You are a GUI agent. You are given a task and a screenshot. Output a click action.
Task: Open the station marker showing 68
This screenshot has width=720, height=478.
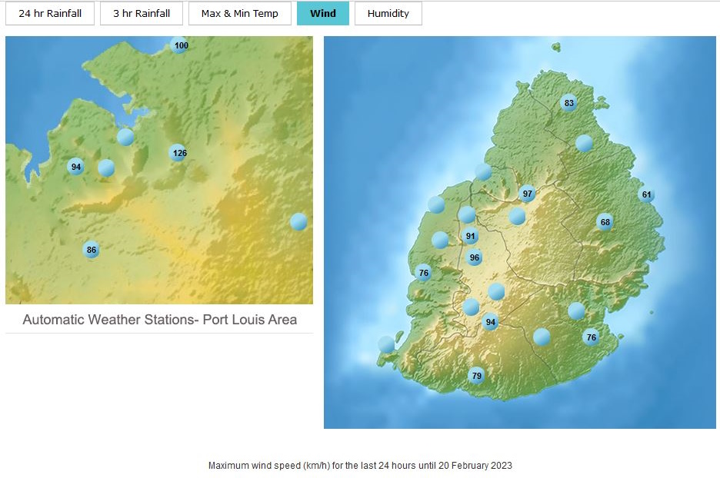click(x=605, y=223)
